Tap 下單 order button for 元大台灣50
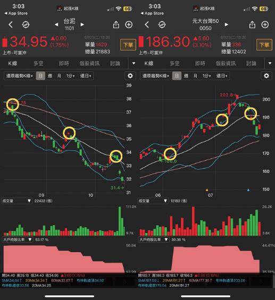This screenshot has width=275, height=300. (x=264, y=45)
